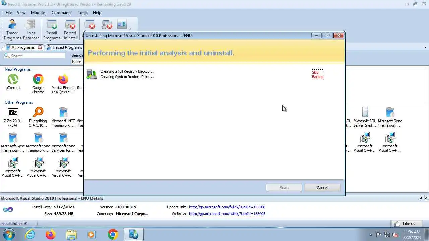
Task: Show hidden system tray icons
Action: click(370, 235)
